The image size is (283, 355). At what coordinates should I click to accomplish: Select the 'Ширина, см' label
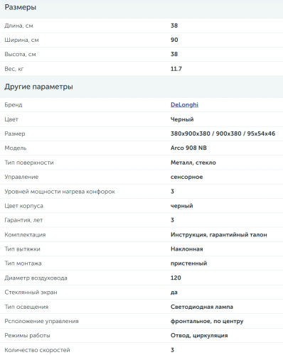coord(21,40)
